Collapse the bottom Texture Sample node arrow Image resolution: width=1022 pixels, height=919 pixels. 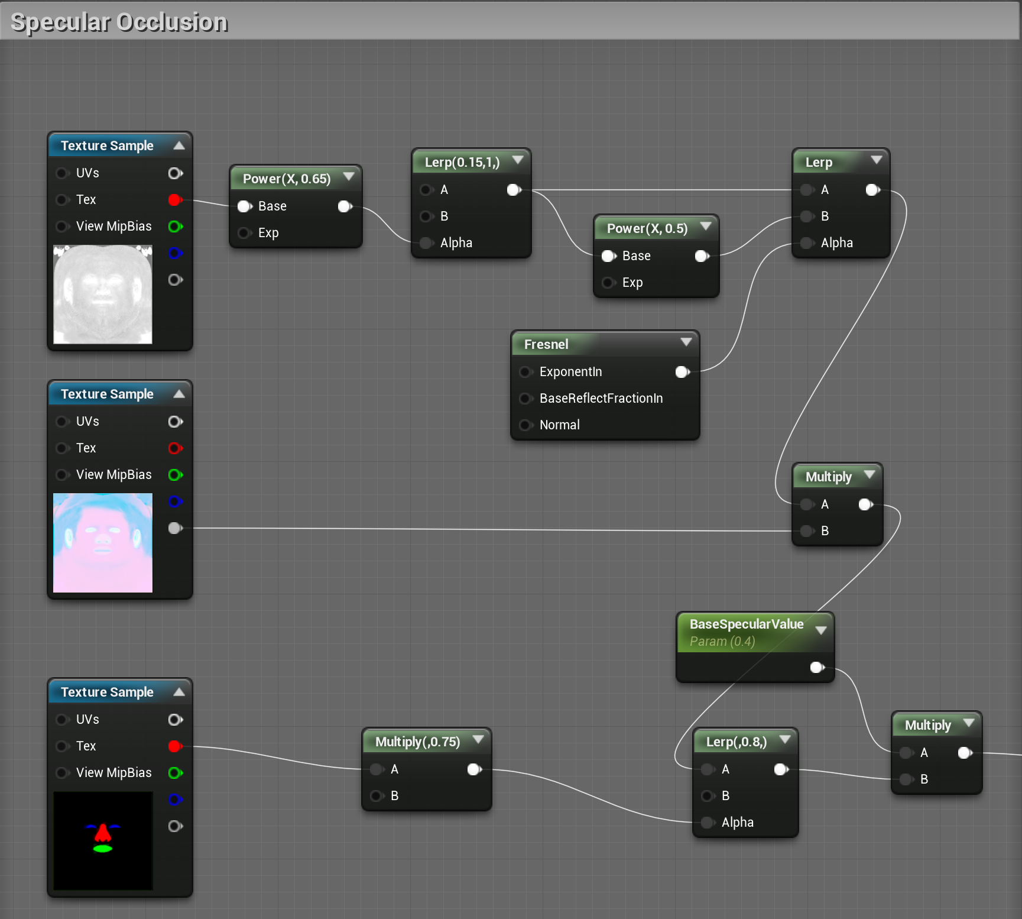tap(179, 692)
